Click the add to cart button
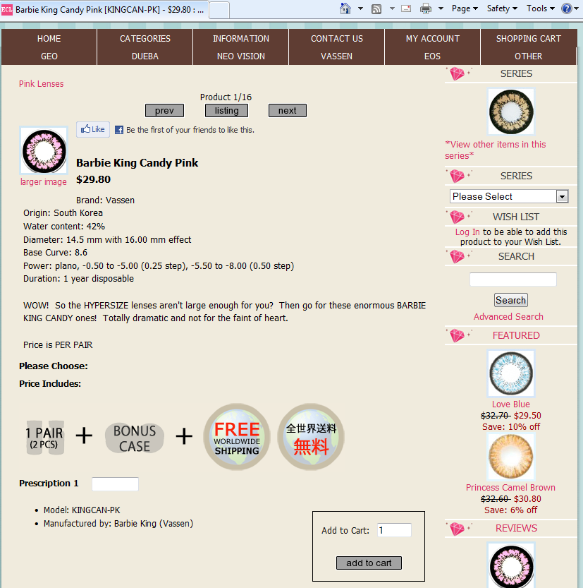Screen dimensions: 583x588 [369, 563]
